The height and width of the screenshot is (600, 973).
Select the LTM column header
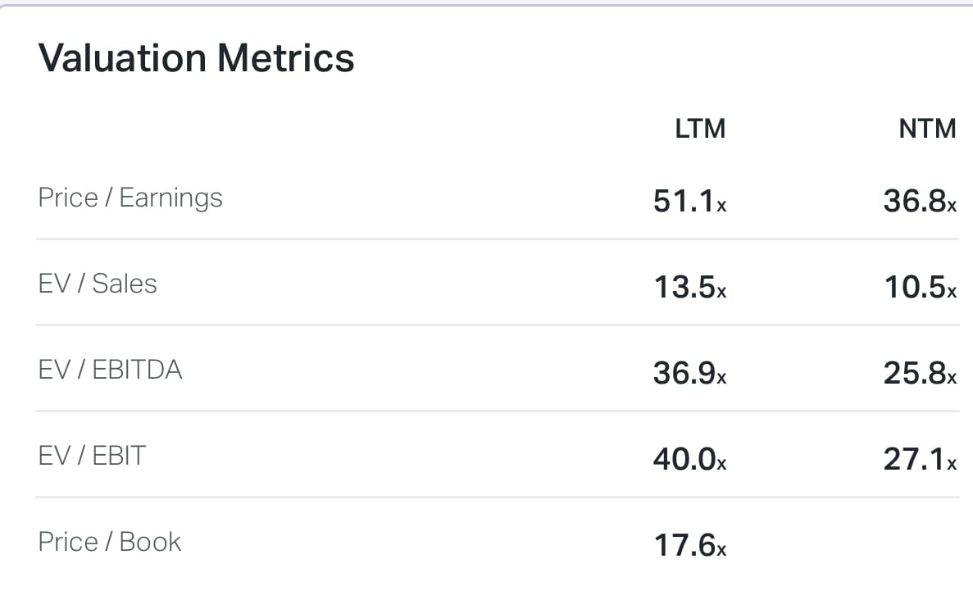tap(700, 129)
